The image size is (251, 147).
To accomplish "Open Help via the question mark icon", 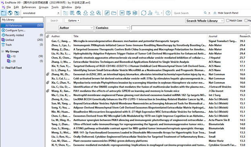I will click(168, 13).
